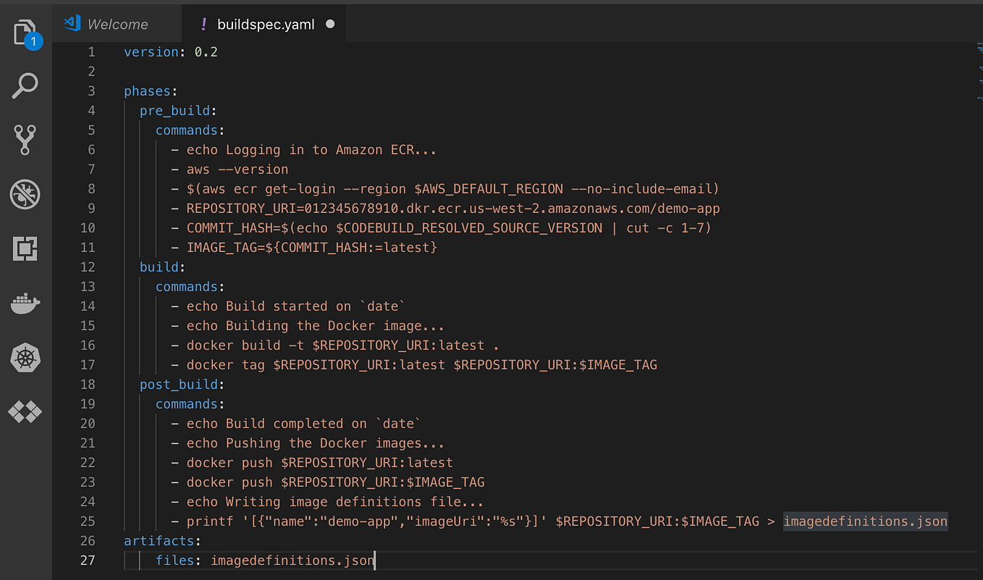Click the unsaved-changes dot on buildspec.yaml
The width and height of the screenshot is (983, 580).
tap(330, 23)
